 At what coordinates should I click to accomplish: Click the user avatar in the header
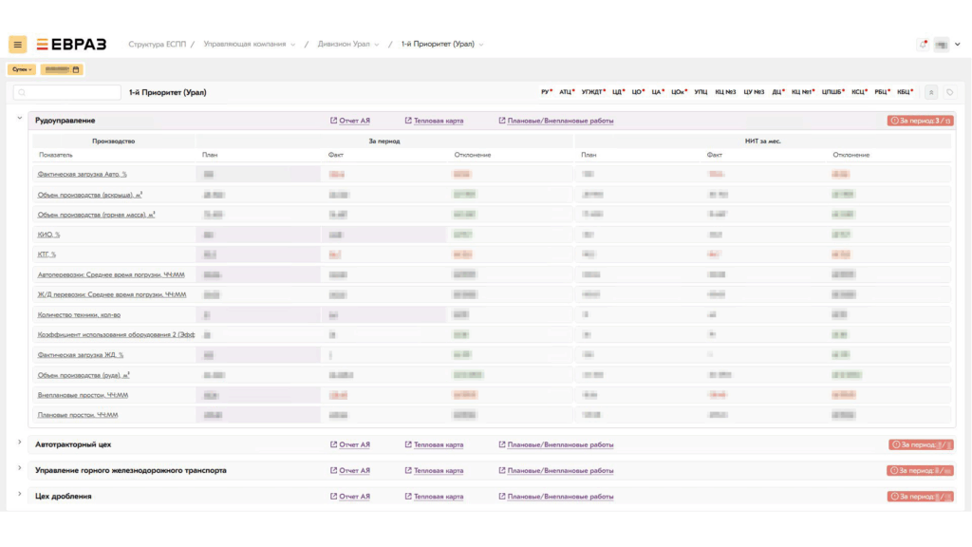pos(942,45)
